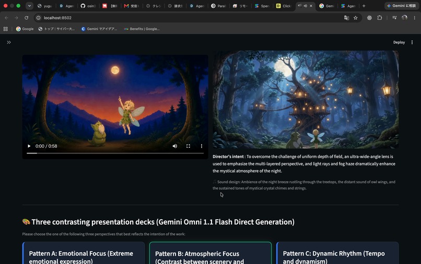This screenshot has height=264, width=421.
Task: Play the fairy video
Action: click(29, 146)
